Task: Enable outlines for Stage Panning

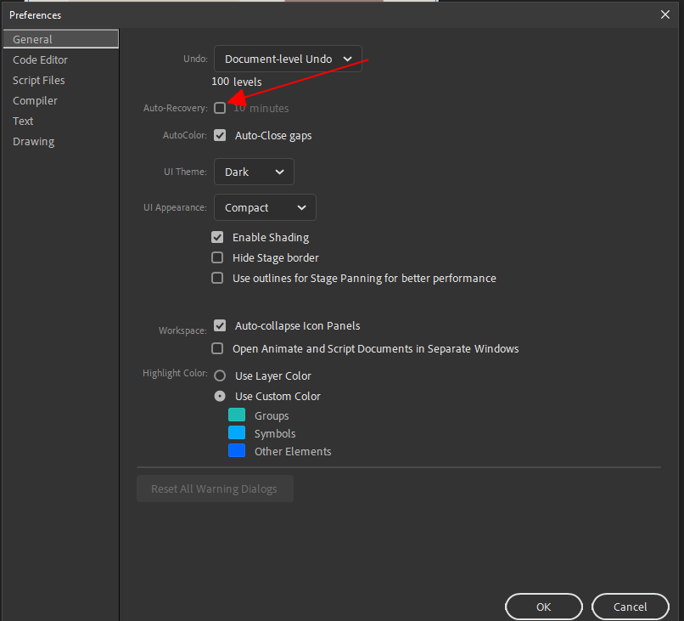Action: point(217,278)
